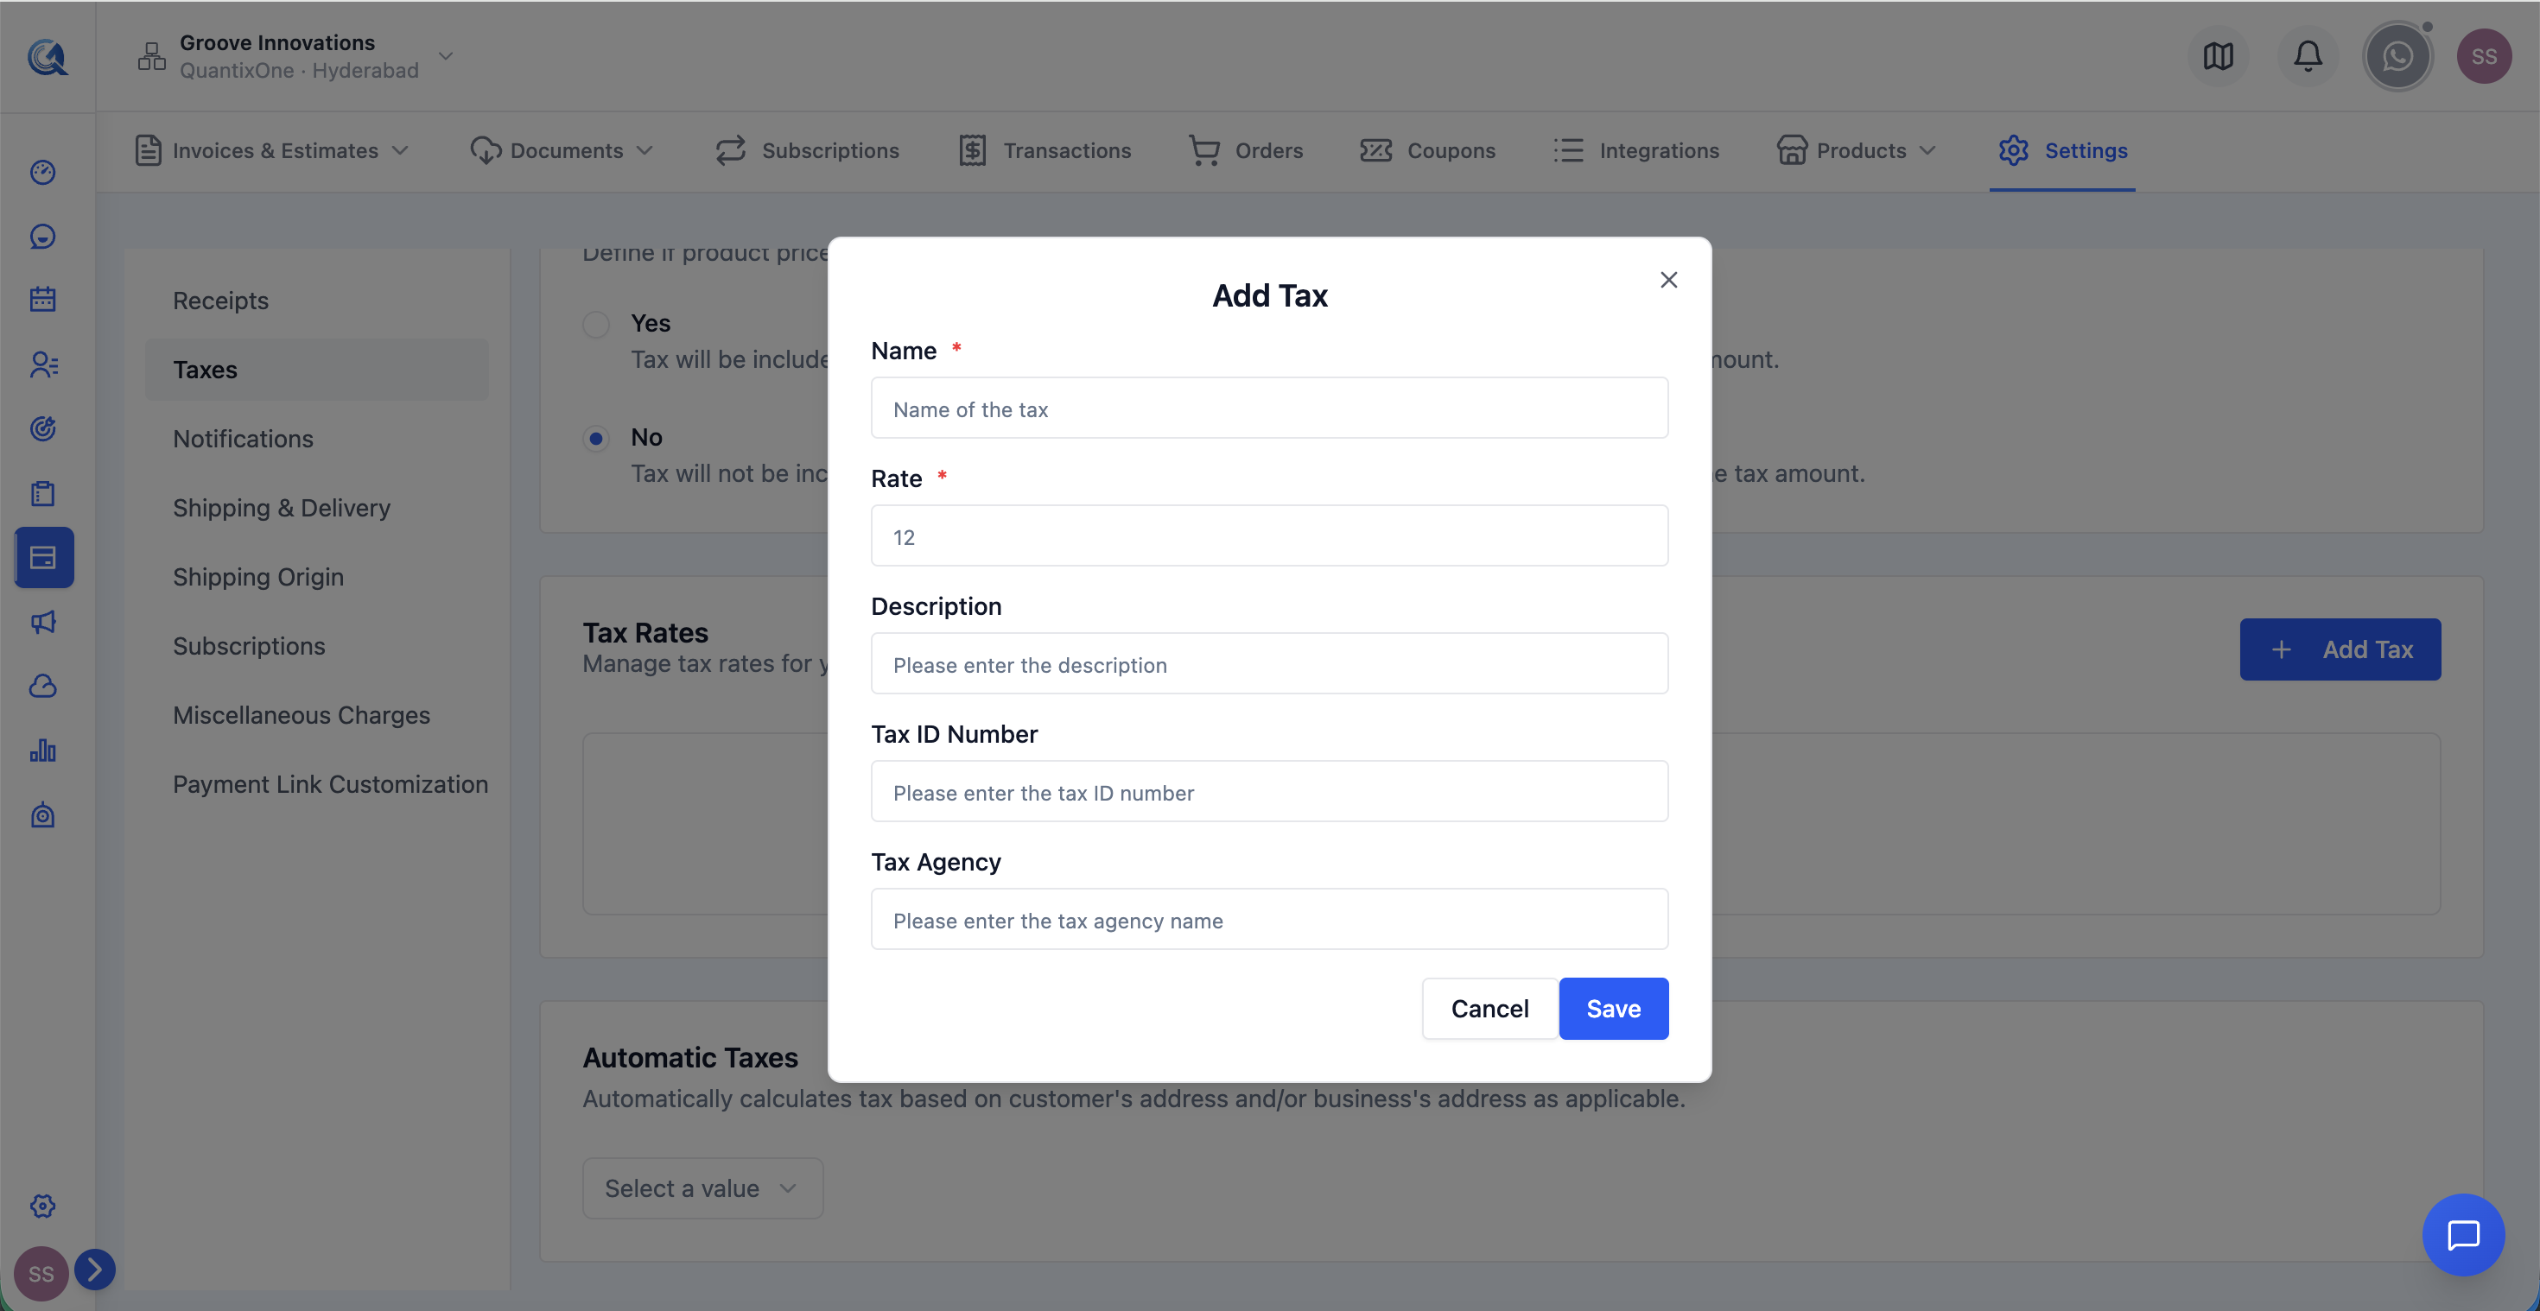The image size is (2540, 1311).
Task: Go to the Orders tab
Action: [1245, 151]
